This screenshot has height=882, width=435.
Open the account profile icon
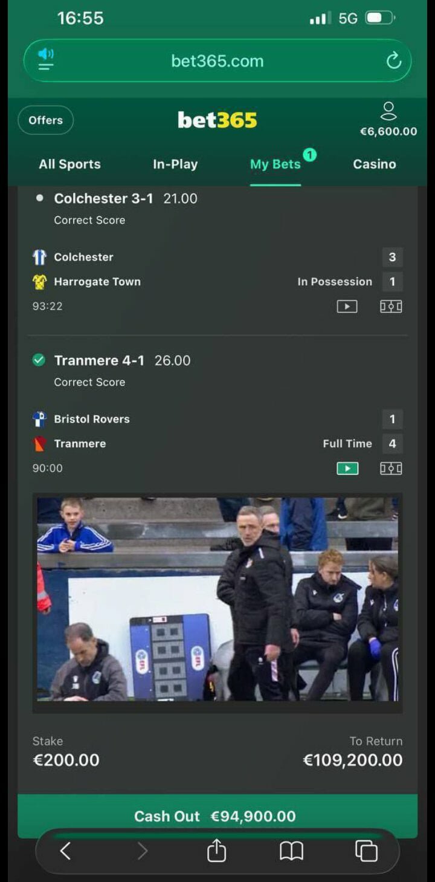point(388,111)
